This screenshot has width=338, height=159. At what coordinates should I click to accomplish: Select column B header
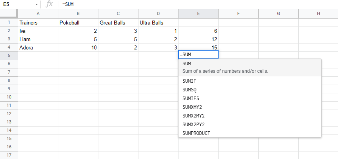(78, 14)
